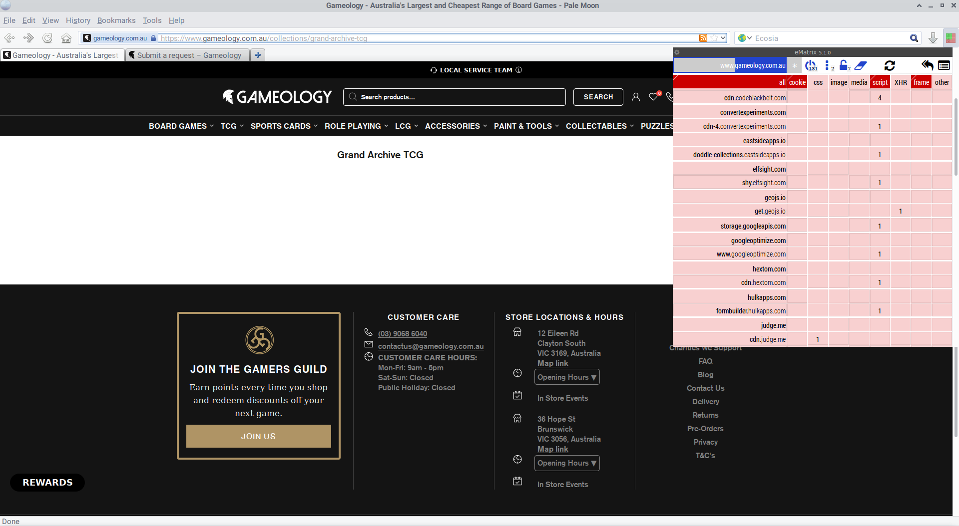959x526 pixels.
Task: Open the eMatrix logger list icon
Action: point(944,65)
